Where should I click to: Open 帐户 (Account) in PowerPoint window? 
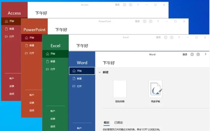pyautogui.click(x=32, y=95)
